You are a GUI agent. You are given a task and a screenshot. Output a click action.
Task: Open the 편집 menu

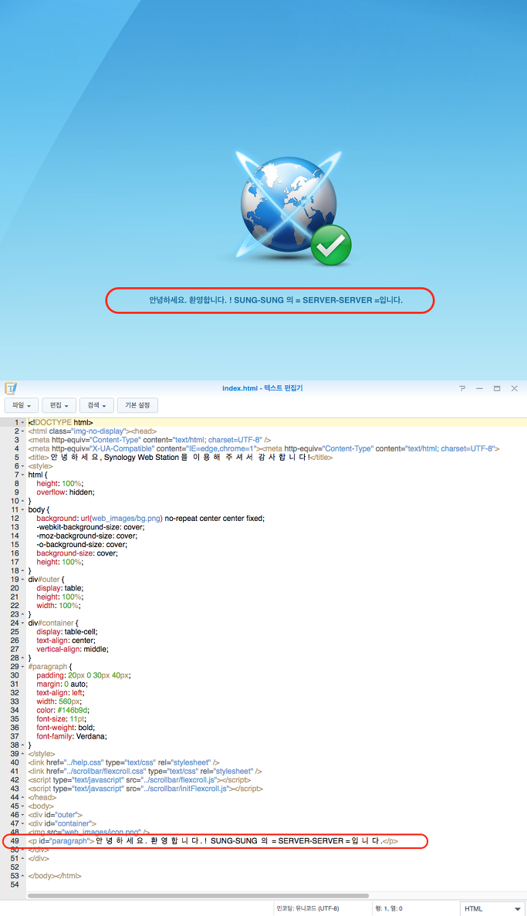click(59, 405)
